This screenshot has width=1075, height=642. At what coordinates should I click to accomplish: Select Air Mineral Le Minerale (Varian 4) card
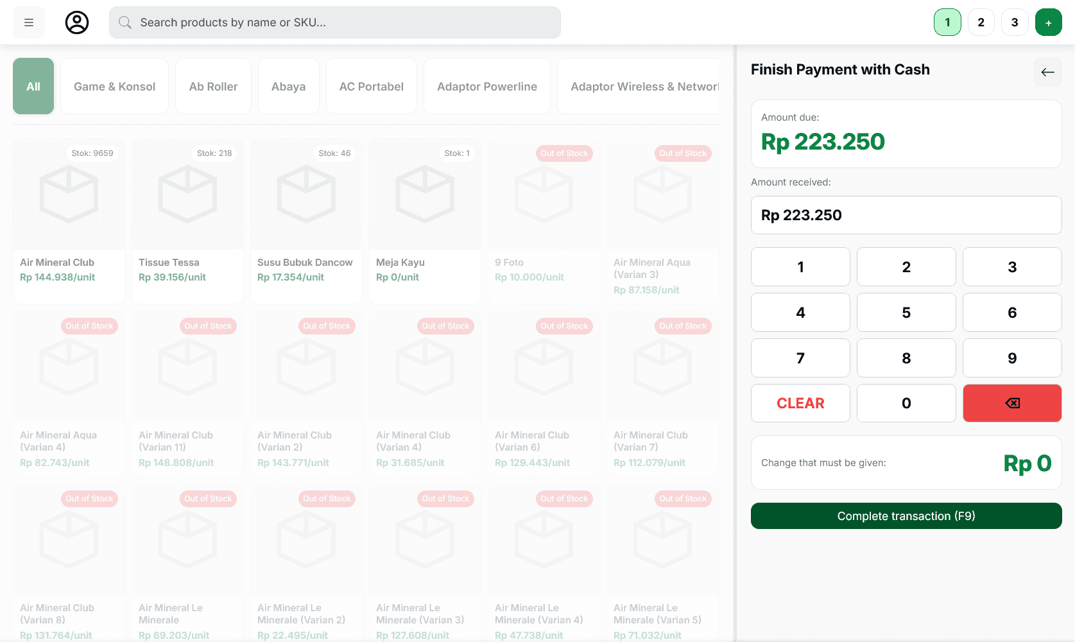coord(544,563)
